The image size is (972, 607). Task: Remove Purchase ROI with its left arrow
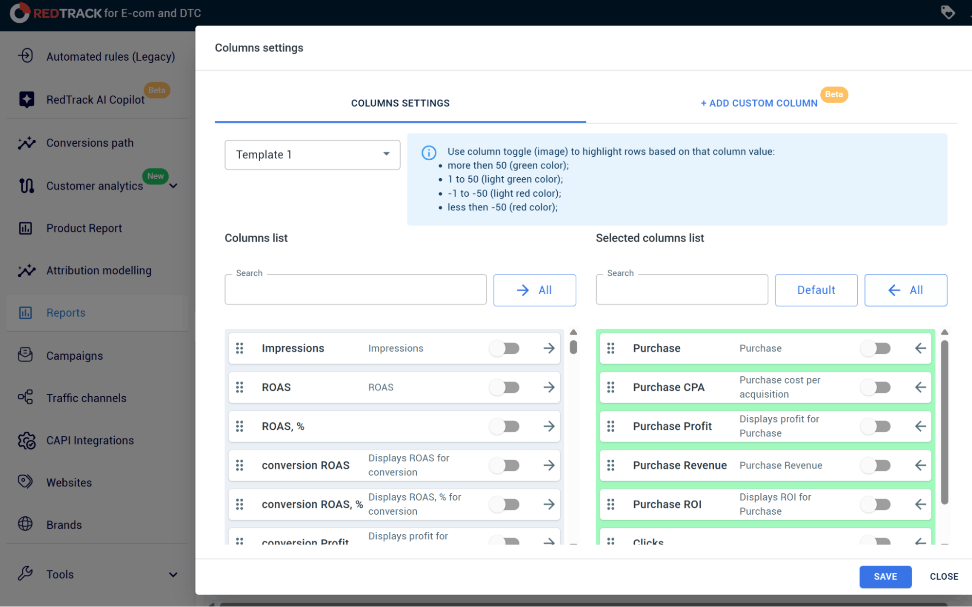(920, 505)
